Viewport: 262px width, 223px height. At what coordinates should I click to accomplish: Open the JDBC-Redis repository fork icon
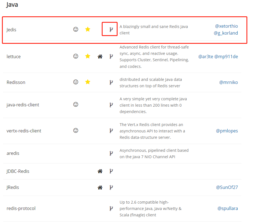pos(111,171)
